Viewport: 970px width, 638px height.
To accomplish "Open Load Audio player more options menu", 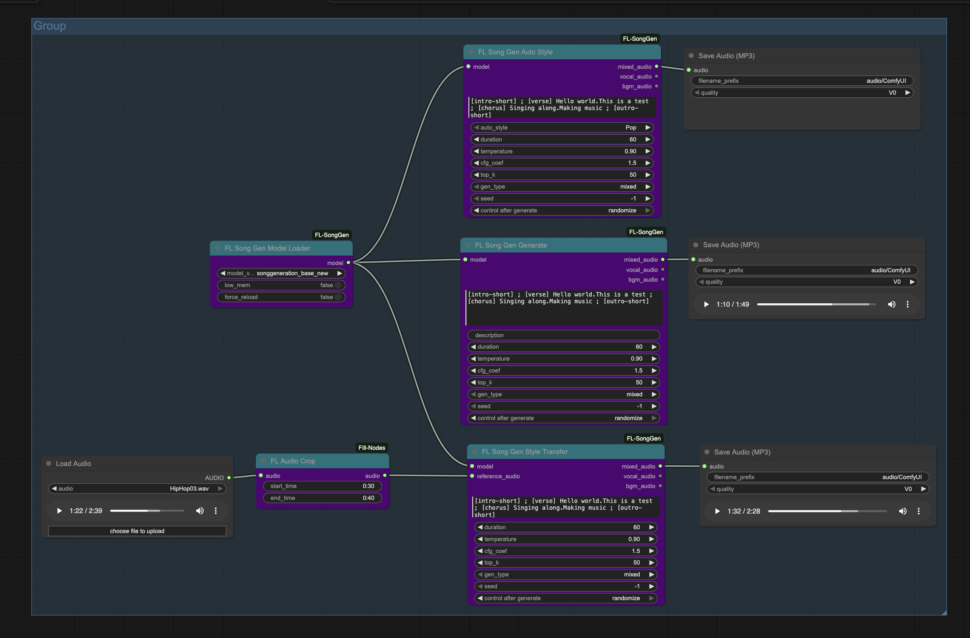I will click(x=216, y=511).
